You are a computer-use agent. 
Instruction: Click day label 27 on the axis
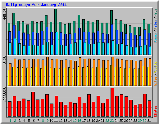coord(130,121)
